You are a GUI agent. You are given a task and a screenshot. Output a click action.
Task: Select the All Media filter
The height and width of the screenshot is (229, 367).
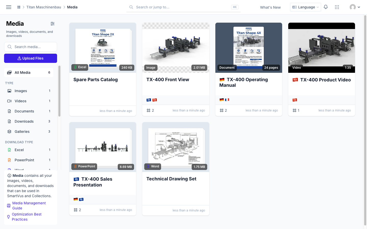pos(29,73)
